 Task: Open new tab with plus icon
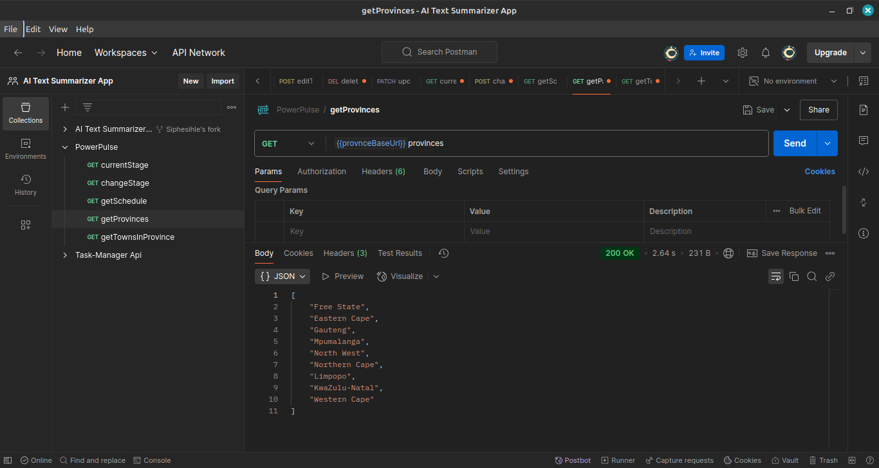[x=701, y=81]
